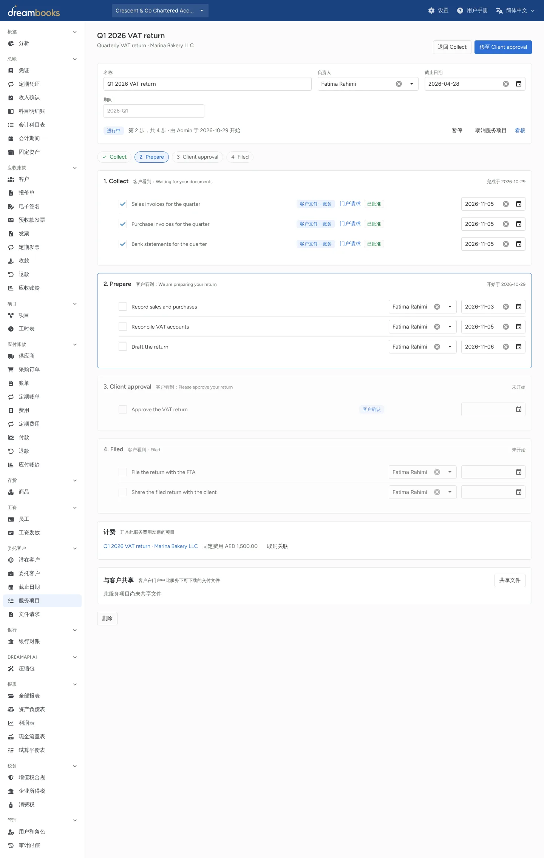The image size is (544, 858).
Task: Click the timesheet clock icon in sidebar
Action: tap(11, 329)
